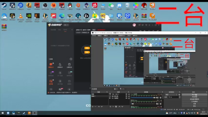Open the Tools menu in OBS

pyautogui.click(x=129, y=36)
